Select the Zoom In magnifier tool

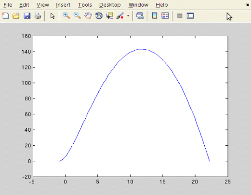click(x=66, y=16)
